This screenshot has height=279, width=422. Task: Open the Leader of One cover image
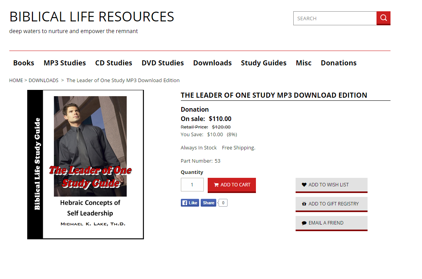[86, 164]
